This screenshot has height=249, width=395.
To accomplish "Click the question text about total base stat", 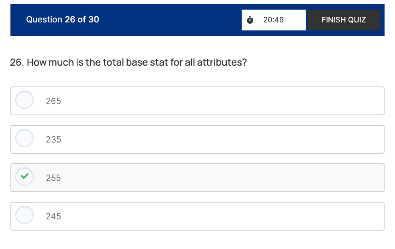I will point(136,63).
